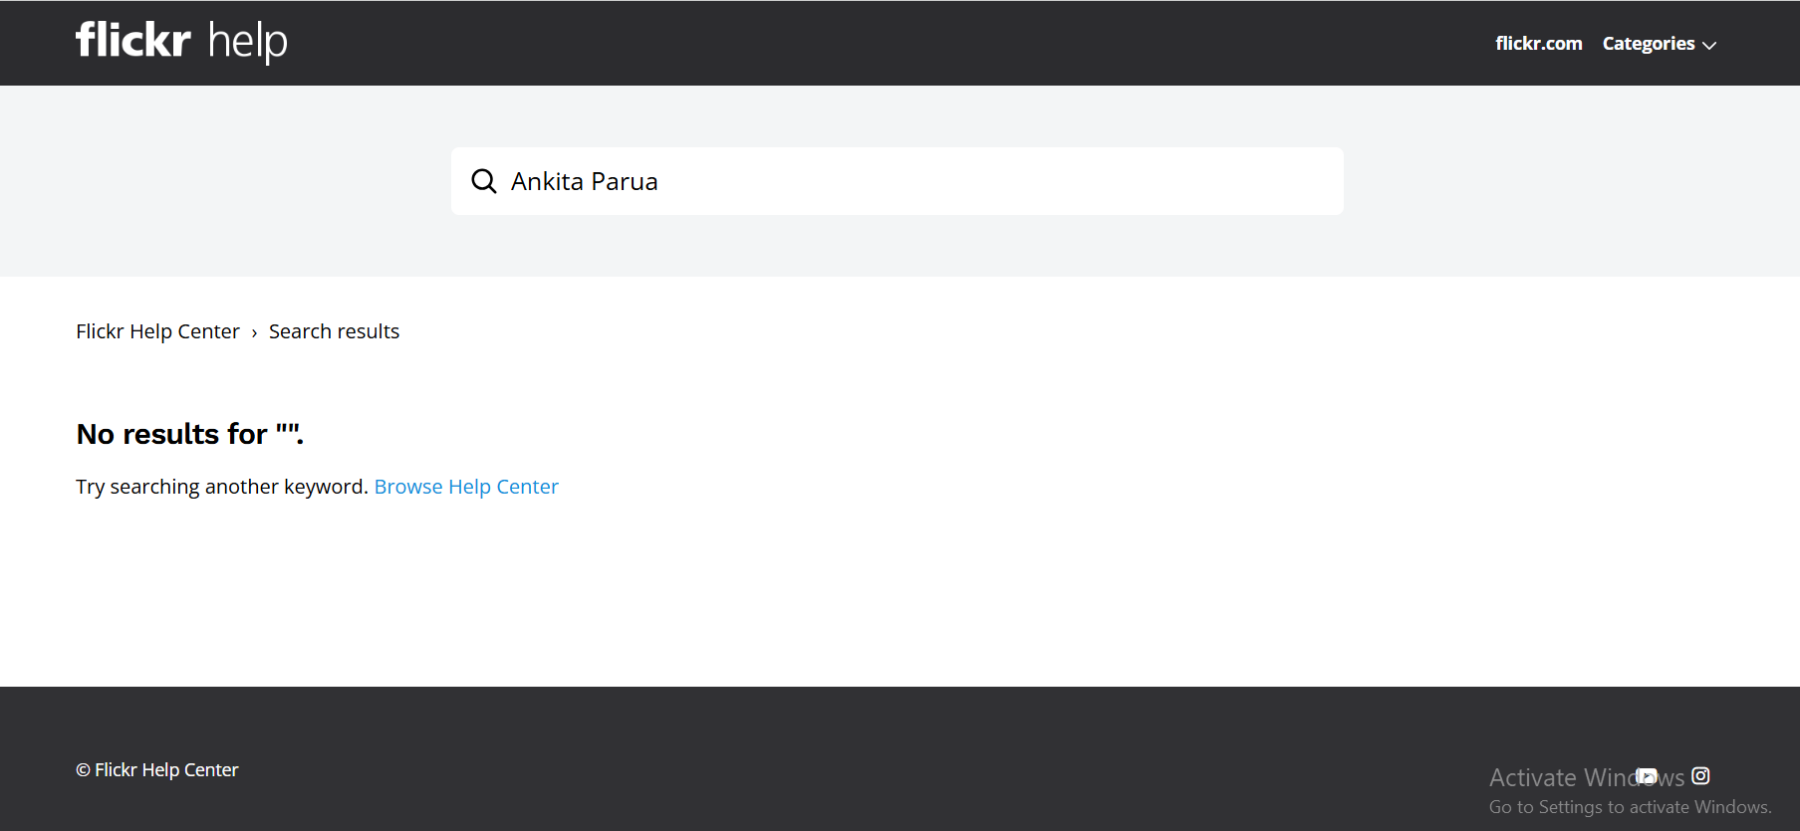Open the Instagram icon in the footer
The height and width of the screenshot is (831, 1800).
pyautogui.click(x=1700, y=776)
